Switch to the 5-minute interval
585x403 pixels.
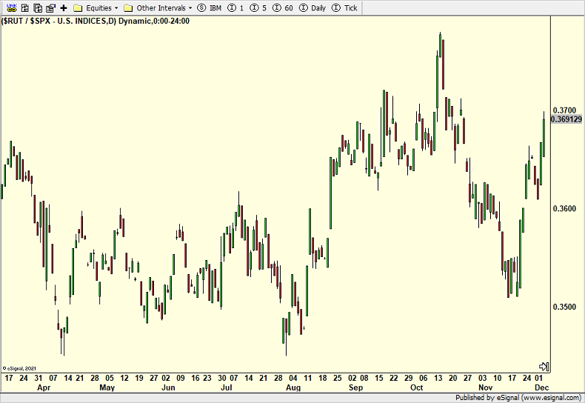coord(258,7)
